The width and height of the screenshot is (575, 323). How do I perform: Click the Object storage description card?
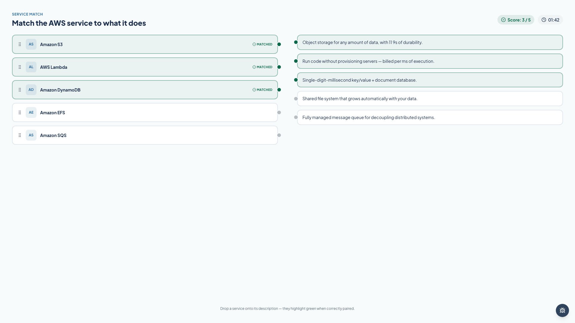pyautogui.click(x=430, y=42)
